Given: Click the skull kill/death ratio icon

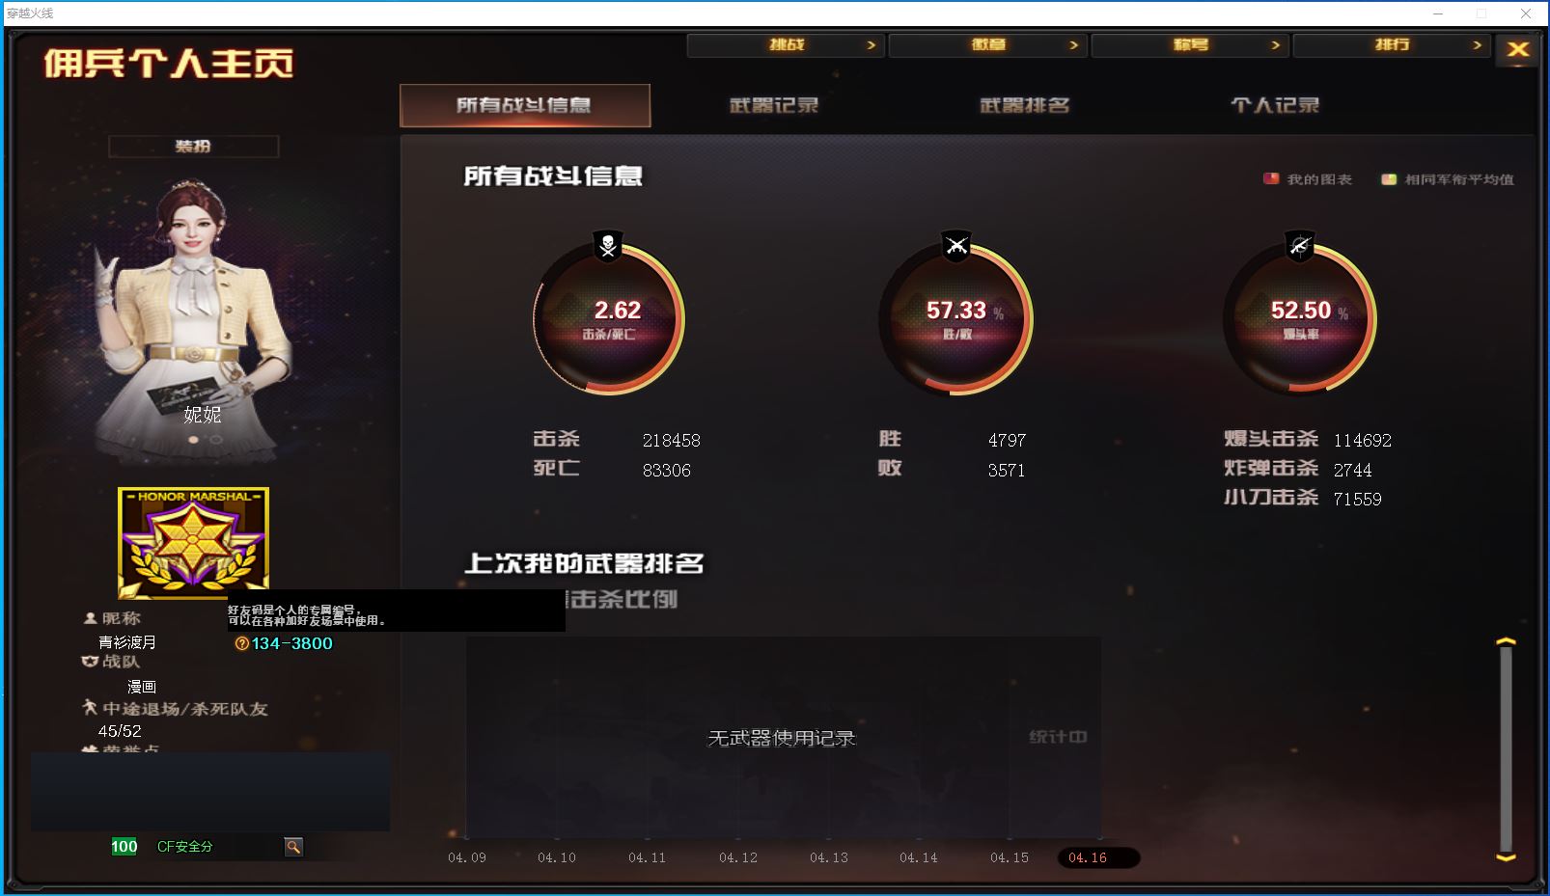Looking at the screenshot, I should 608,246.
